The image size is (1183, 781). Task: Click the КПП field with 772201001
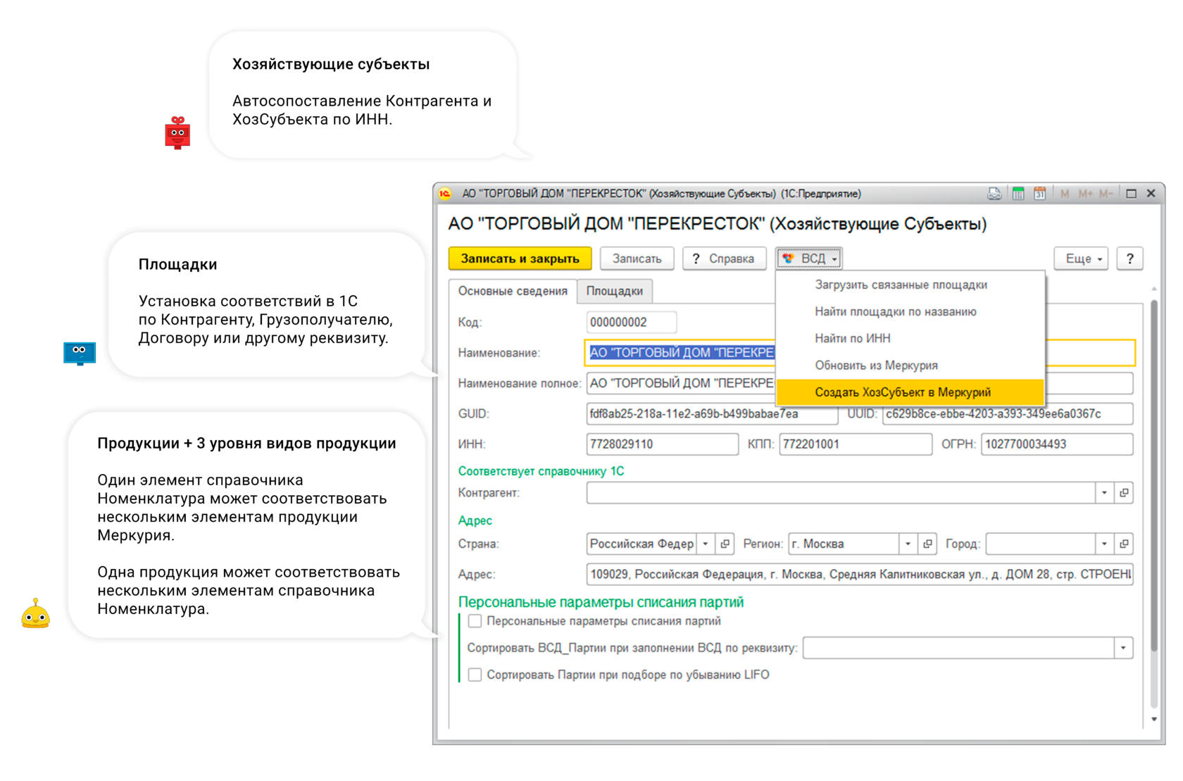coord(855,444)
